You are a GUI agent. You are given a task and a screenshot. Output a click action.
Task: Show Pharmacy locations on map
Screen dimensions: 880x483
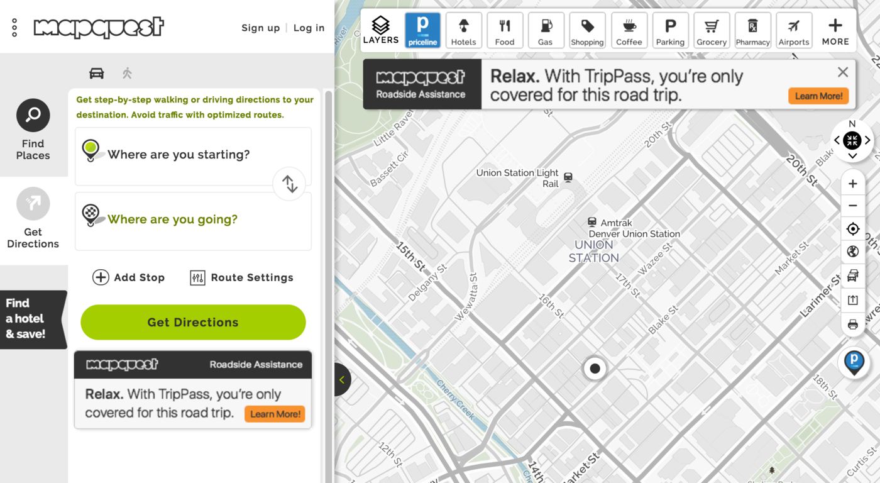753,30
